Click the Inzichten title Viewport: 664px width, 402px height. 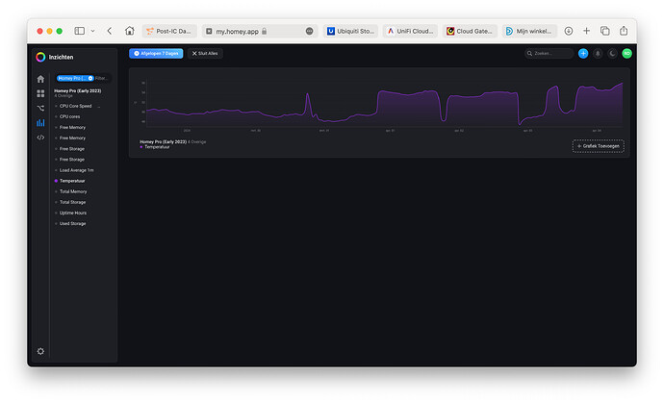[x=61, y=57]
